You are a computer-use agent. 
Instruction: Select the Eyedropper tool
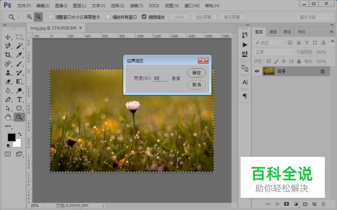19,55
